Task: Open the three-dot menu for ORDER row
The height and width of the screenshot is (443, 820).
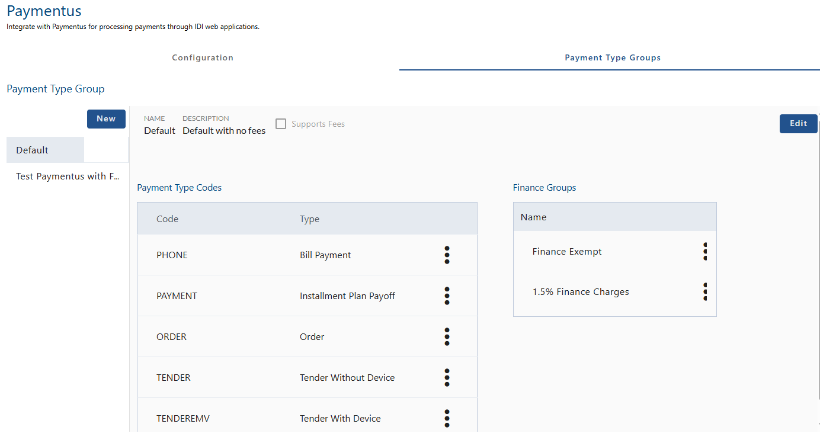Action: coord(447,336)
